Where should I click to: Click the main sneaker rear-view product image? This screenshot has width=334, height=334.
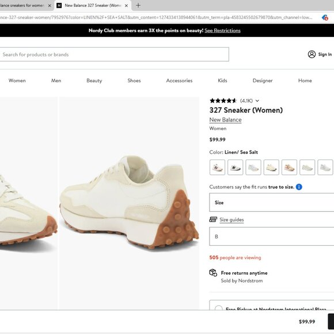[x=129, y=203]
